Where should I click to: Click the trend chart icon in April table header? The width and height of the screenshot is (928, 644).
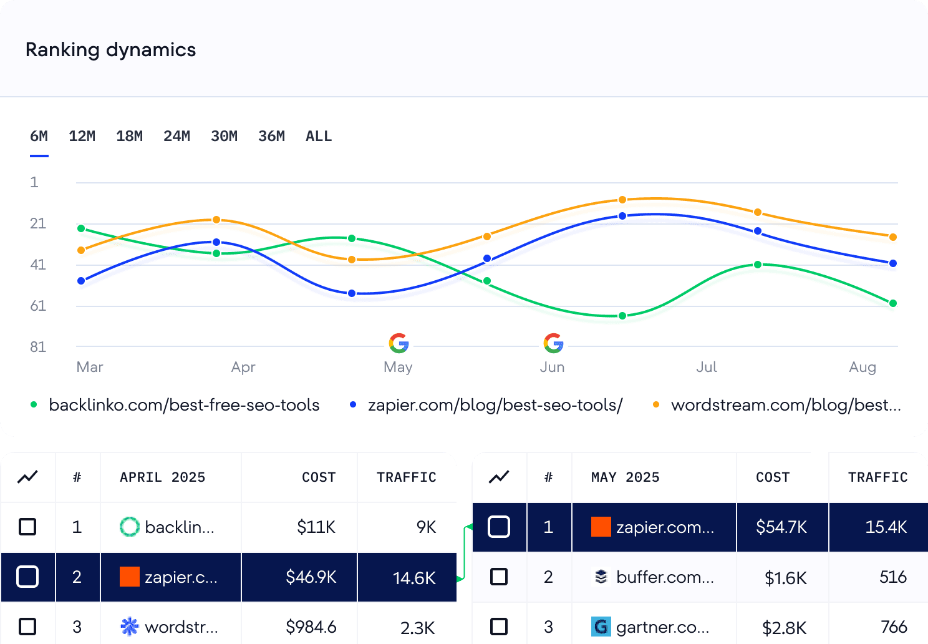point(27,477)
